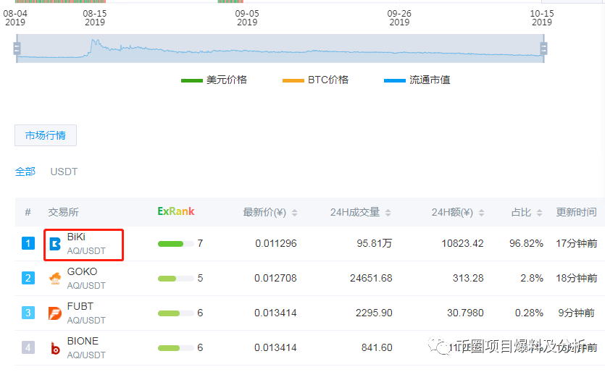The width and height of the screenshot is (605, 372).
Task: Click the rank 2 number badge
Action: pyautogui.click(x=28, y=278)
